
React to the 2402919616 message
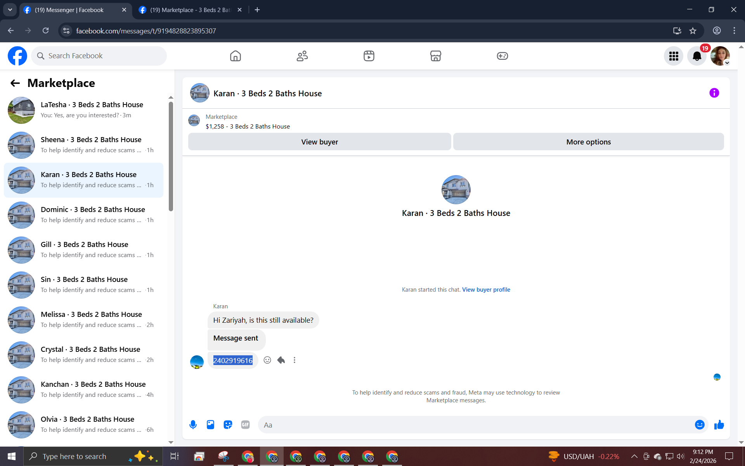267,360
